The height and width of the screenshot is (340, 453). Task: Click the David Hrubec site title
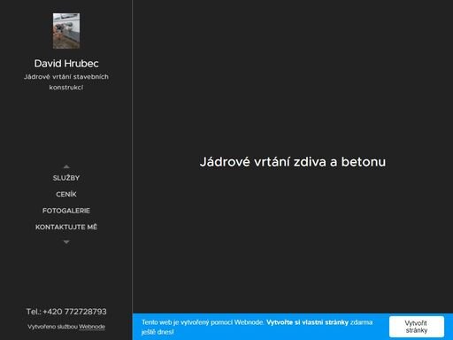(66, 64)
